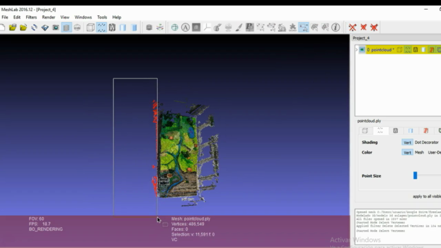Viewport: 441px width, 248px height.
Task: Click the letter P quality mapper icon
Action: coord(249,28)
